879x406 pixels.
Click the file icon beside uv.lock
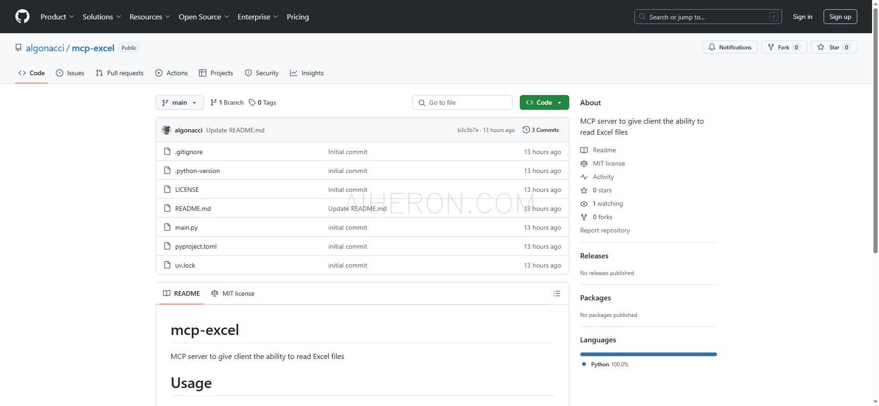[x=168, y=265]
